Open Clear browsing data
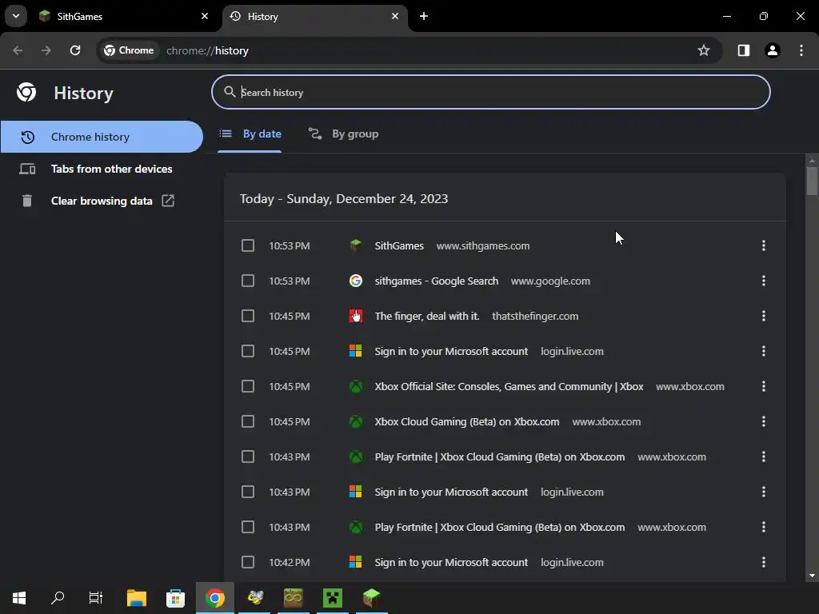 pos(102,201)
